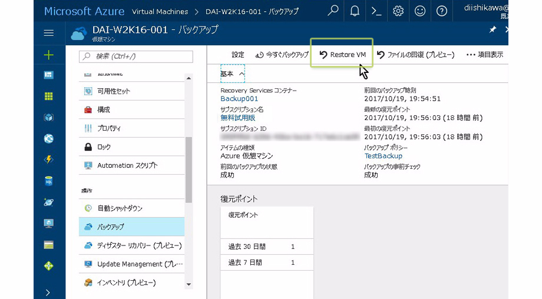Screen dimensions: 542x299
Task: Select Update Management menu item
Action: [132, 264]
